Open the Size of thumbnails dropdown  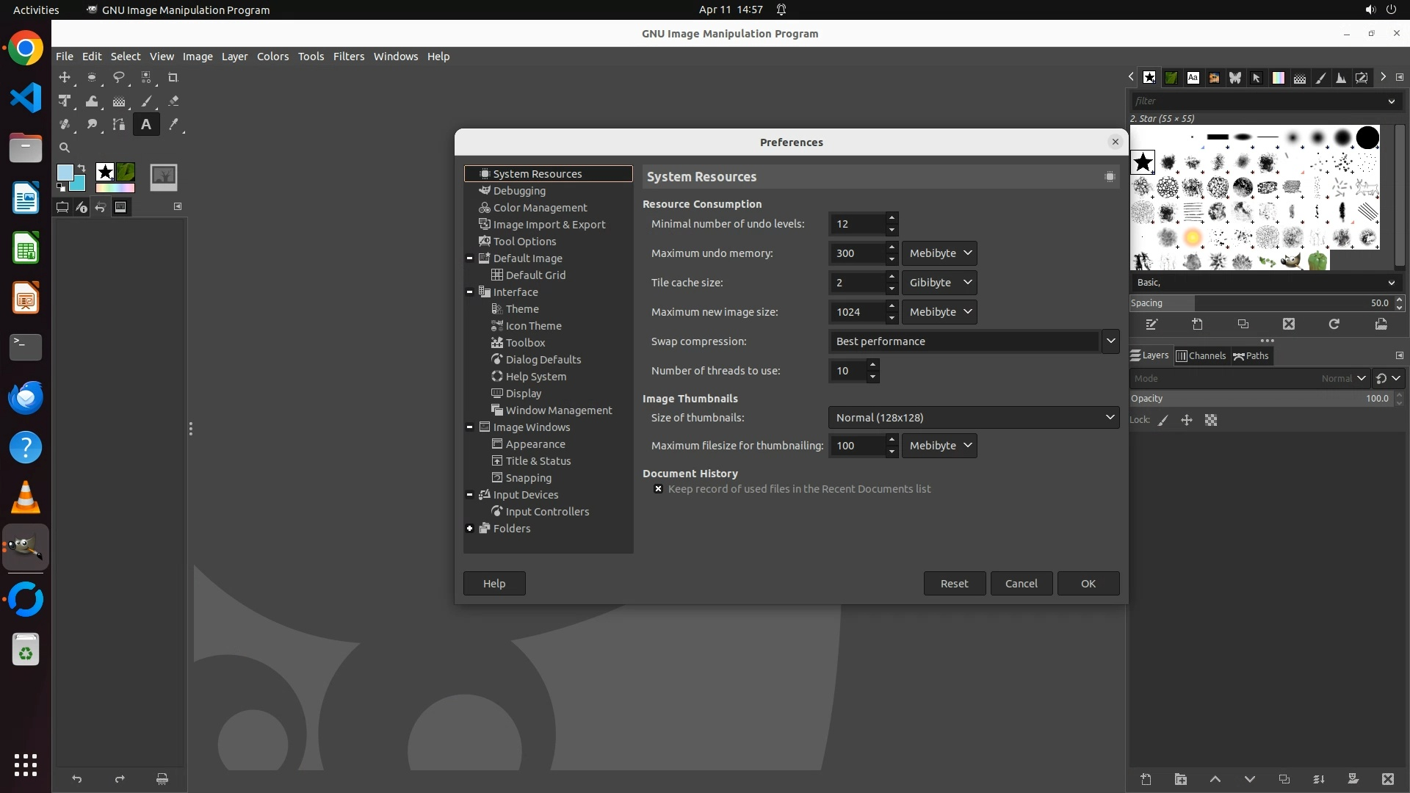point(973,418)
